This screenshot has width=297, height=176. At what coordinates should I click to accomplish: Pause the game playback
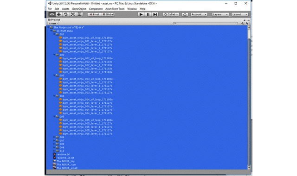(x=148, y=14)
